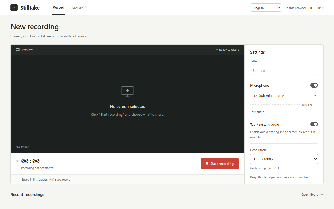Disable the Tab / system audio switch
Screen dimensions: 334x209
(x=314, y=124)
